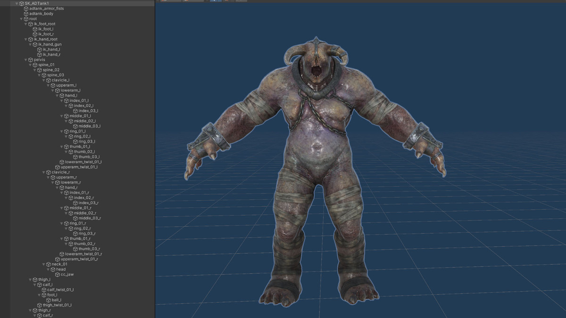This screenshot has height=318, width=566.
Task: Select the ik_foot_r item
Action: [x=46, y=34]
